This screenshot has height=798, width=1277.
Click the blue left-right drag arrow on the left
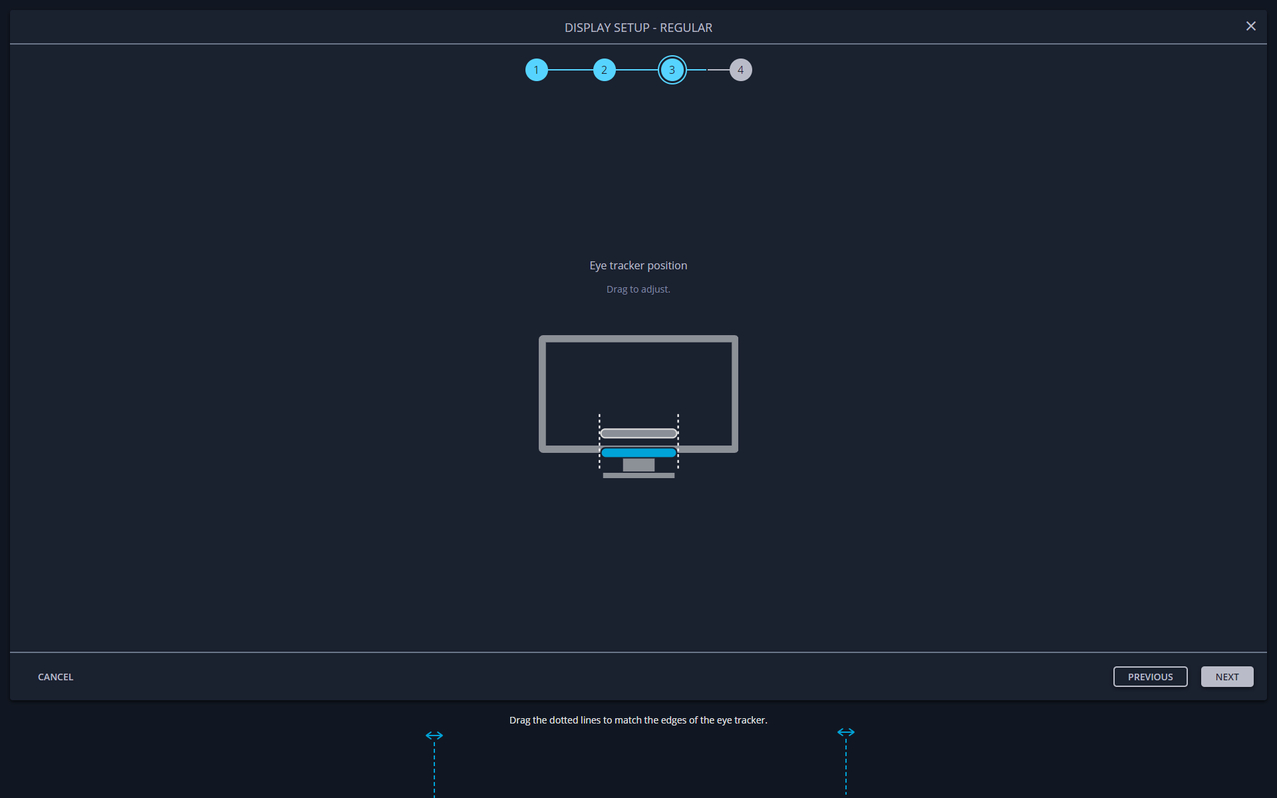pyautogui.click(x=434, y=735)
